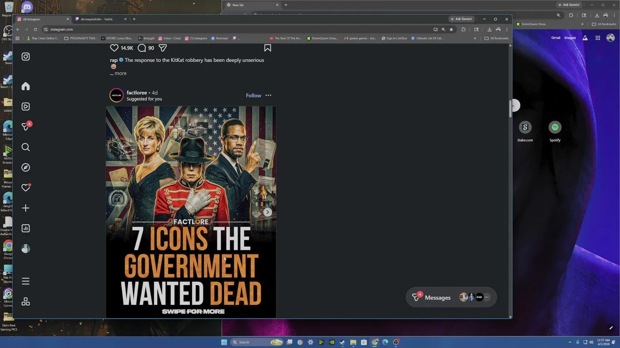Click Ask Gemini in front Chrome window
620x348 pixels.
click(461, 19)
